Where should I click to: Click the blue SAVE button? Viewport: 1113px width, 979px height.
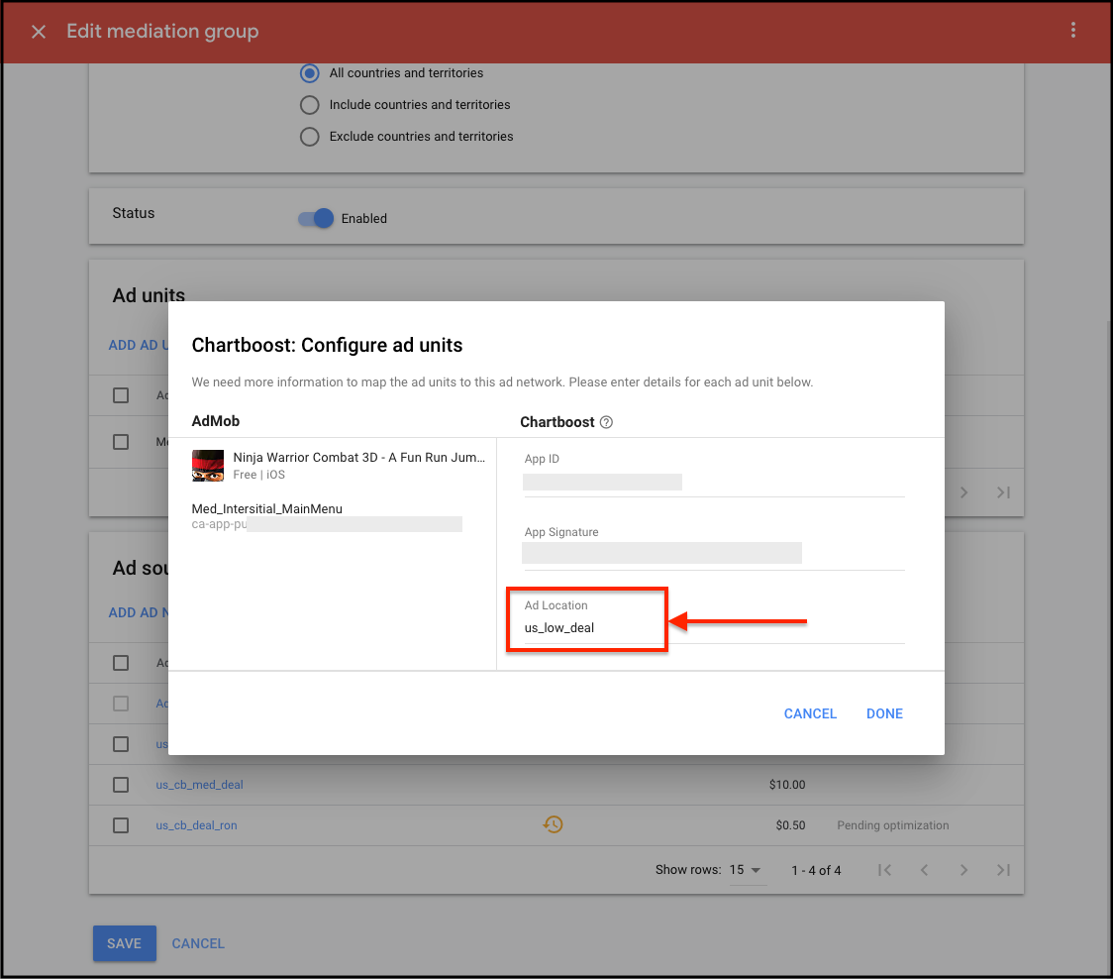[x=124, y=943]
